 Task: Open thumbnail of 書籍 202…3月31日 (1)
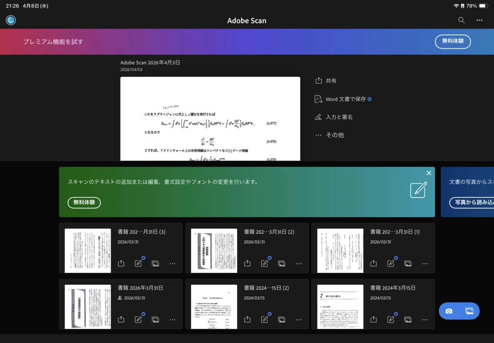340,250
